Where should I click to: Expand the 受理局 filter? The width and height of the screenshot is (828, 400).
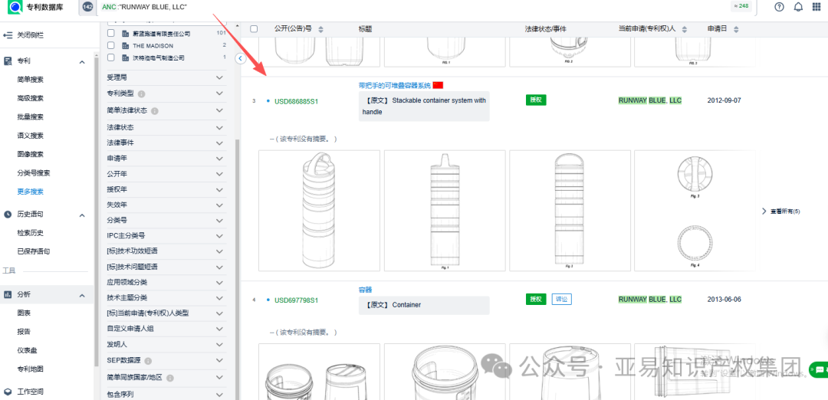pyautogui.click(x=220, y=77)
